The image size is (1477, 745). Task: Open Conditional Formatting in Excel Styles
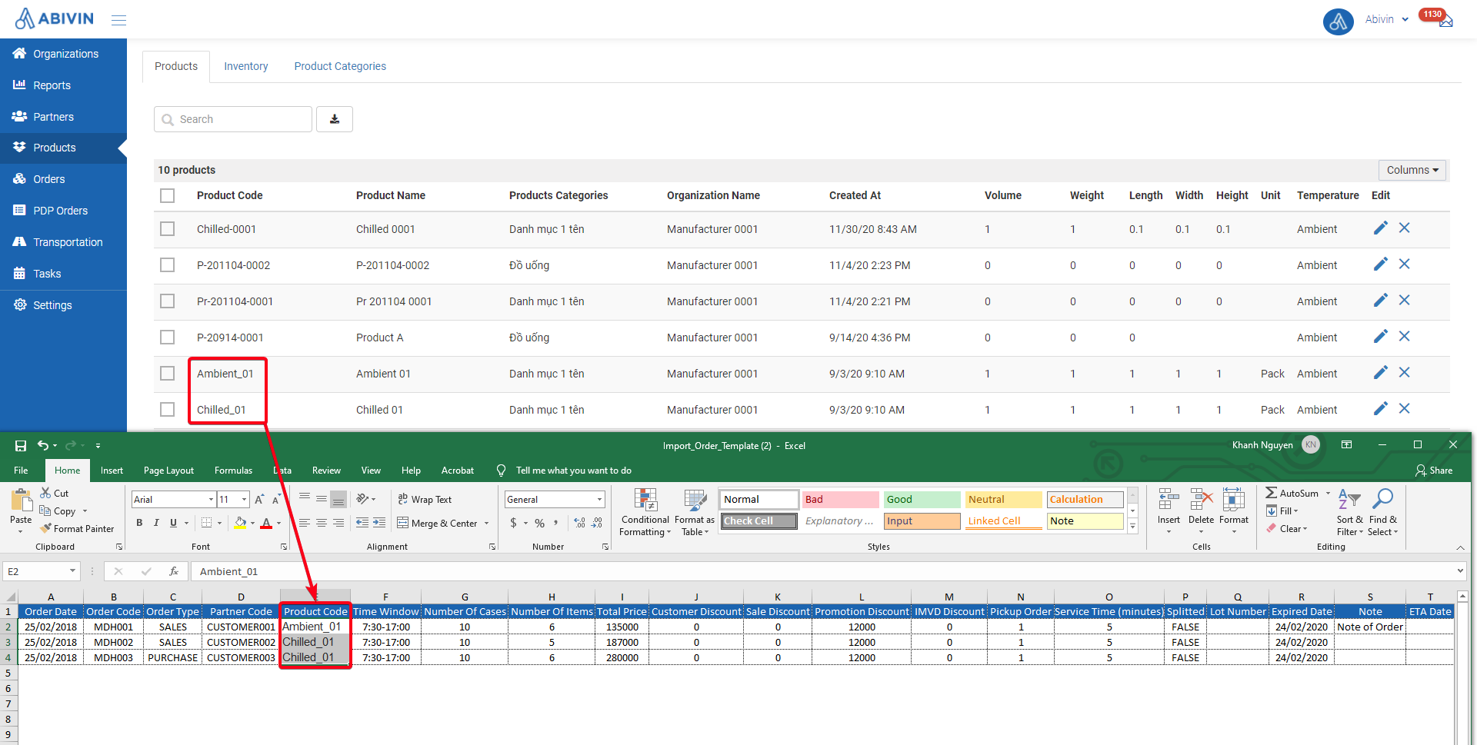click(645, 513)
